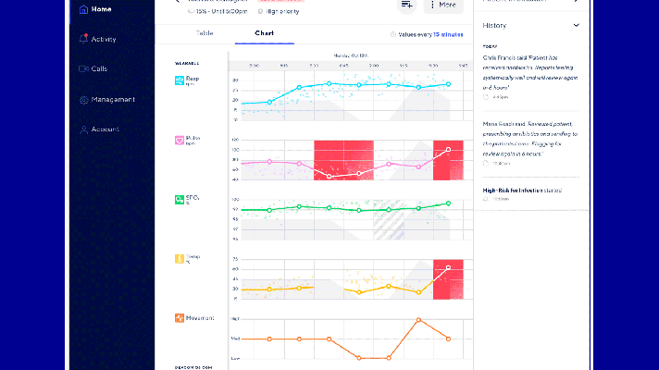This screenshot has width=659, height=370.
Task: Select the Management gear icon
Action: tap(83, 99)
